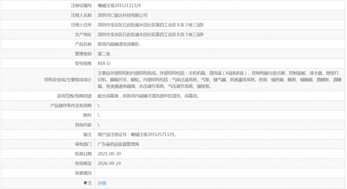Click the 备注 label

(x=87, y=135)
